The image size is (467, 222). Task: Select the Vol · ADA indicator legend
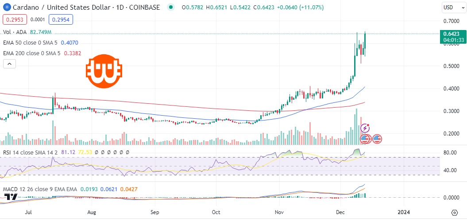[15, 32]
